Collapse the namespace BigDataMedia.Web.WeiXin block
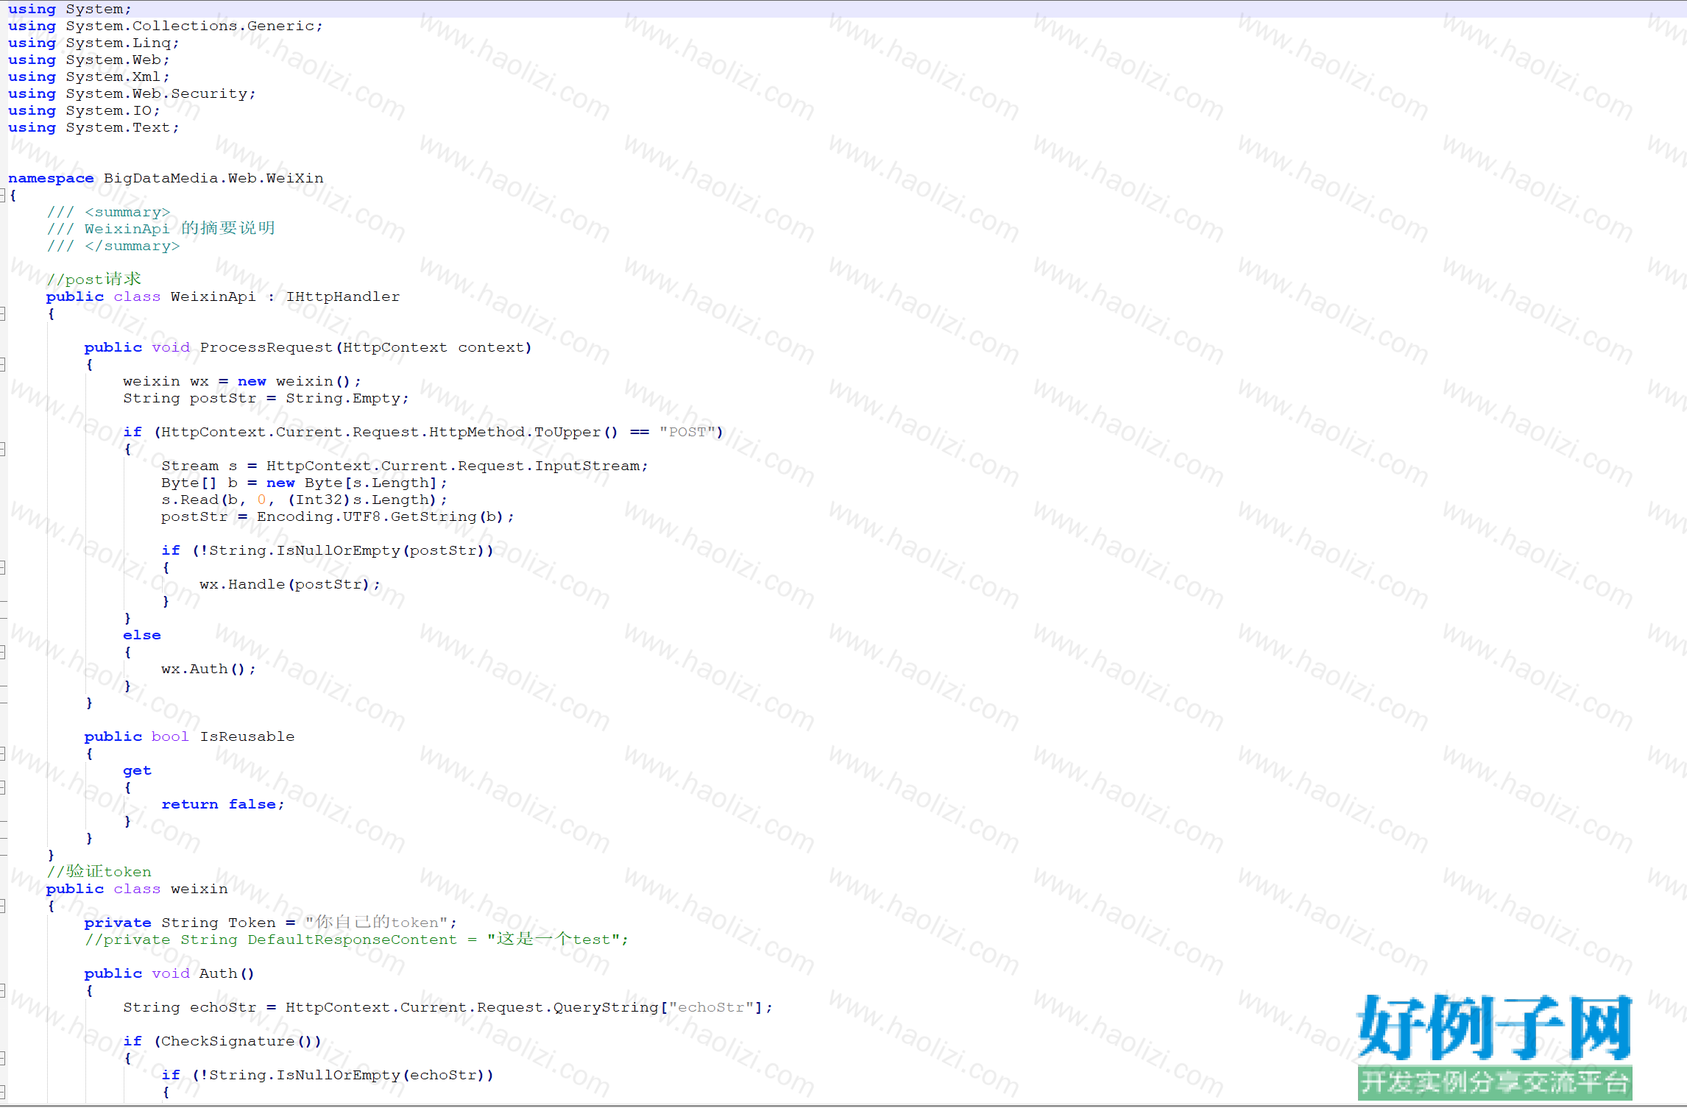Viewport: 1687px width, 1108px height. (2, 195)
